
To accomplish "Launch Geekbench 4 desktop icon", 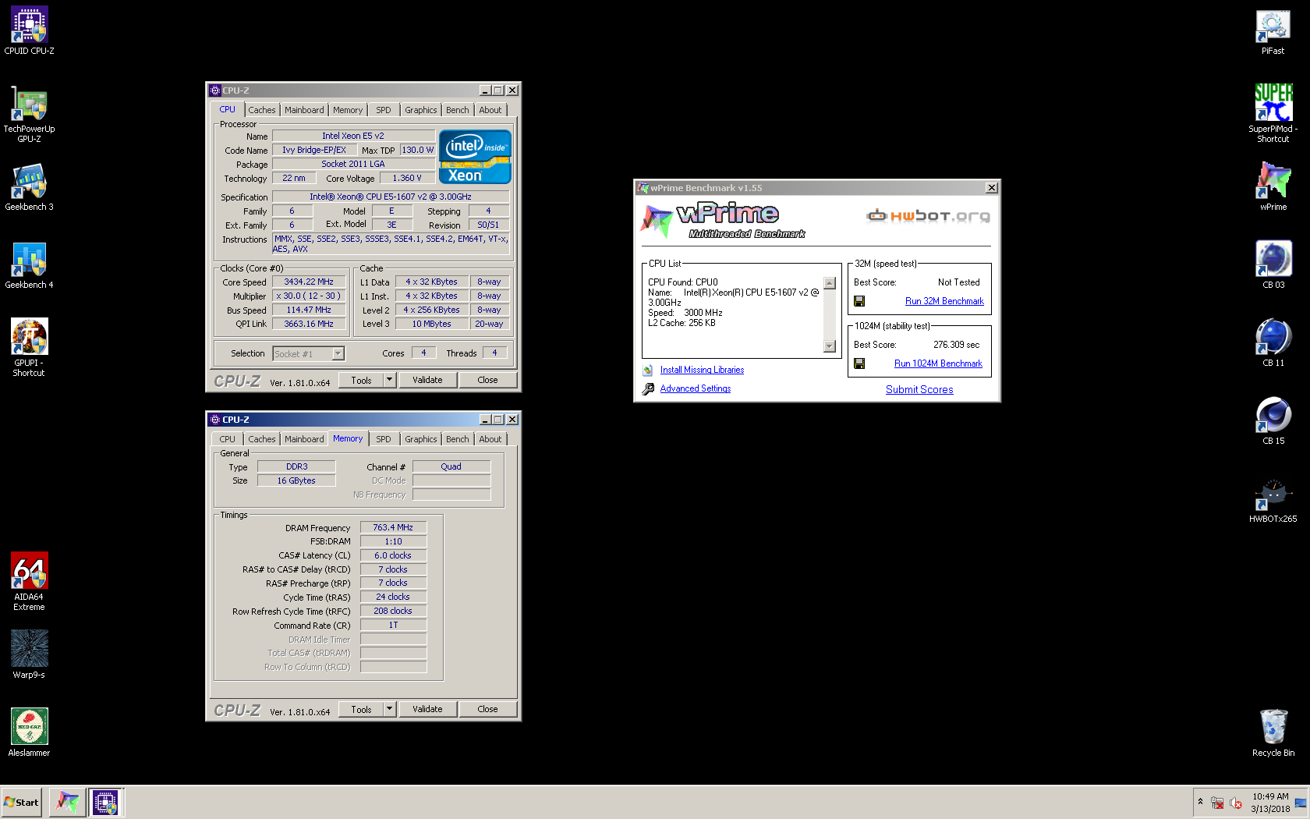I will tap(29, 265).
